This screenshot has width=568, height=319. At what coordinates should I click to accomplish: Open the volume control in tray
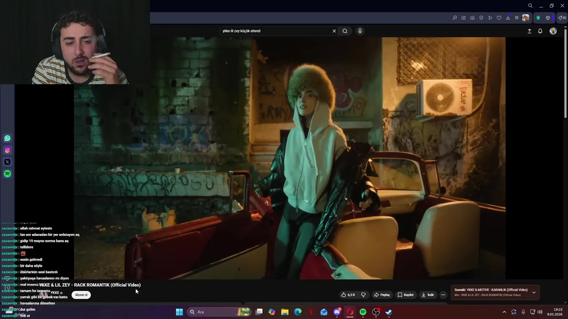(x=540, y=312)
